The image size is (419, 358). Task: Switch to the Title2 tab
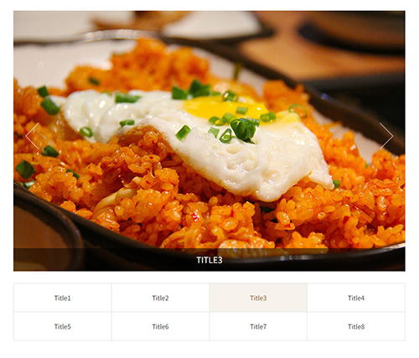point(160,298)
